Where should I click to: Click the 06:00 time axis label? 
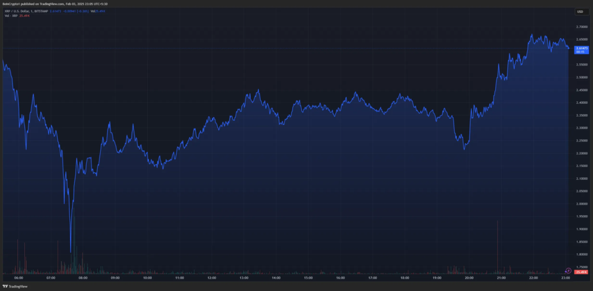pos(19,278)
